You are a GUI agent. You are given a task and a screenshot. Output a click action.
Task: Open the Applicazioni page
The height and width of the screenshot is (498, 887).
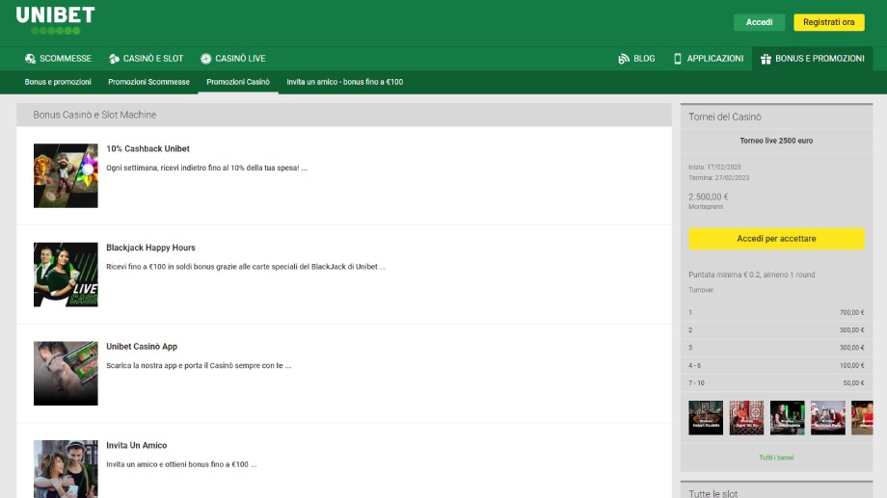[x=709, y=58]
